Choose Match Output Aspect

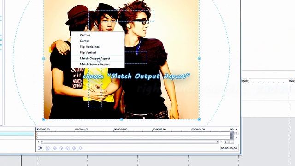[x=97, y=59]
